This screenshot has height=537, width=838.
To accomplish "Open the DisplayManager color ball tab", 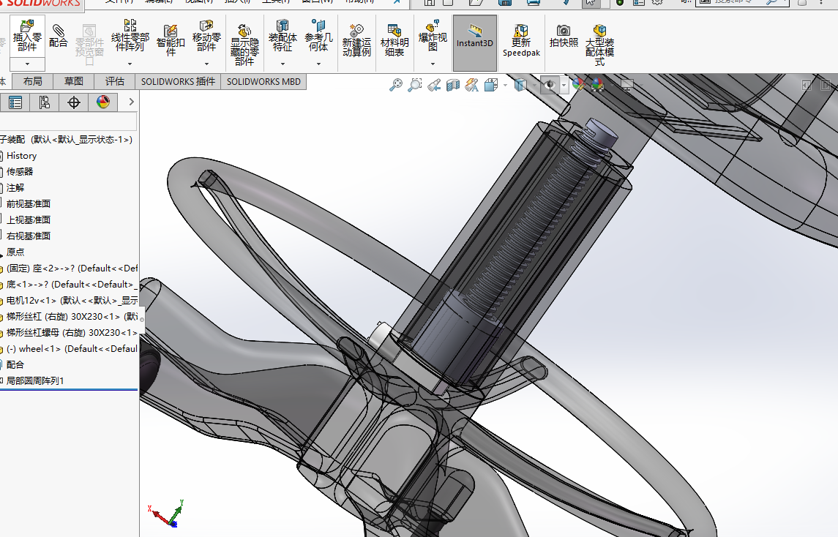I will coord(102,102).
